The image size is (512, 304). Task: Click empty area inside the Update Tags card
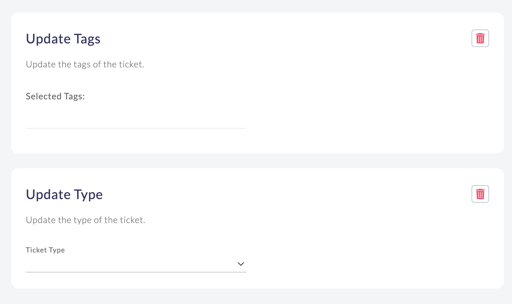(x=368, y=103)
